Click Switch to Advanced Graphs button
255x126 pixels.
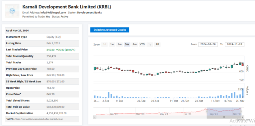(110, 30)
